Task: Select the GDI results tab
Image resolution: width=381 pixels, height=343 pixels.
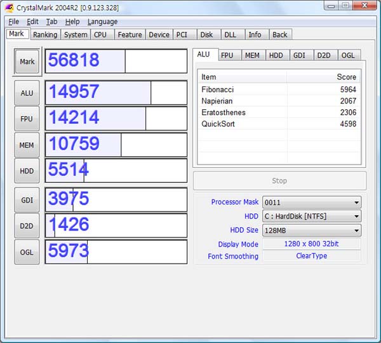Action: click(302, 55)
